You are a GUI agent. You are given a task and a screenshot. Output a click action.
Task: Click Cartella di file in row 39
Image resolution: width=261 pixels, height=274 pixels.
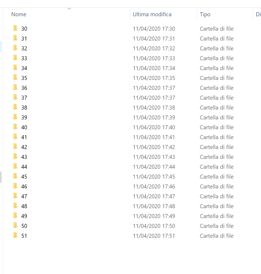point(217,118)
